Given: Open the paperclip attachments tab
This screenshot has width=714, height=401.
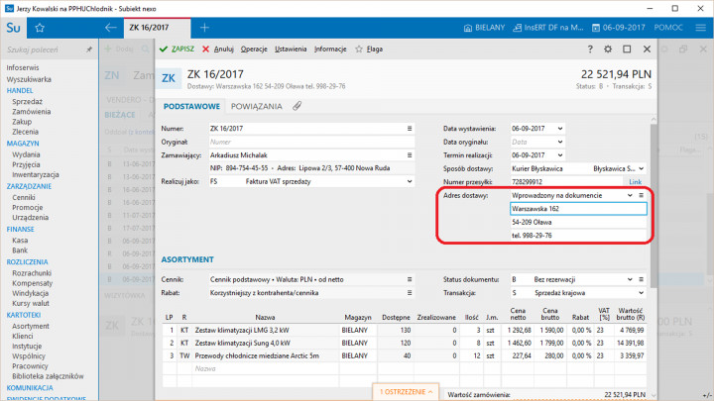Looking at the screenshot, I should click(x=297, y=106).
